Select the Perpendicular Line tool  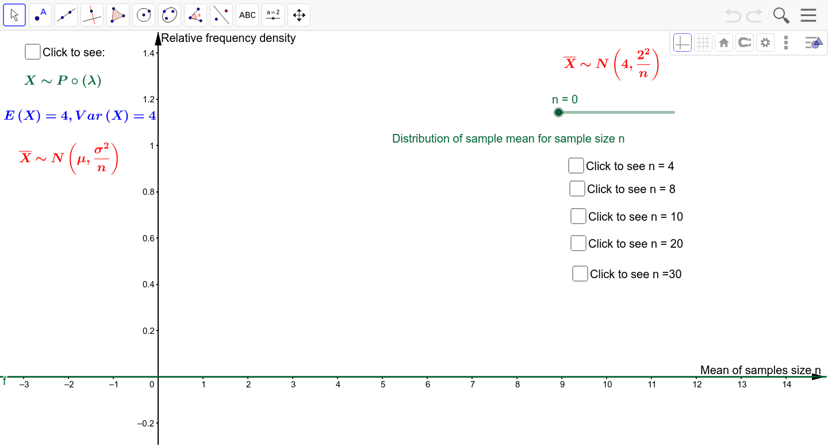[92, 15]
